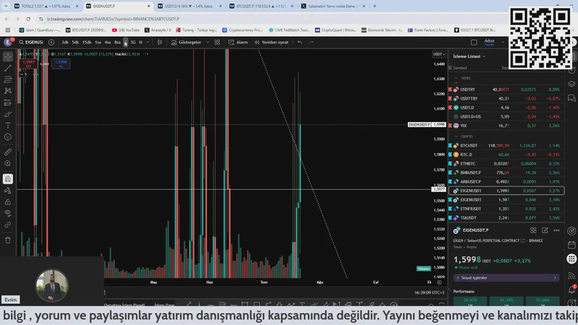Open the Fibonacci and Gann tools

pyautogui.click(x=8, y=79)
